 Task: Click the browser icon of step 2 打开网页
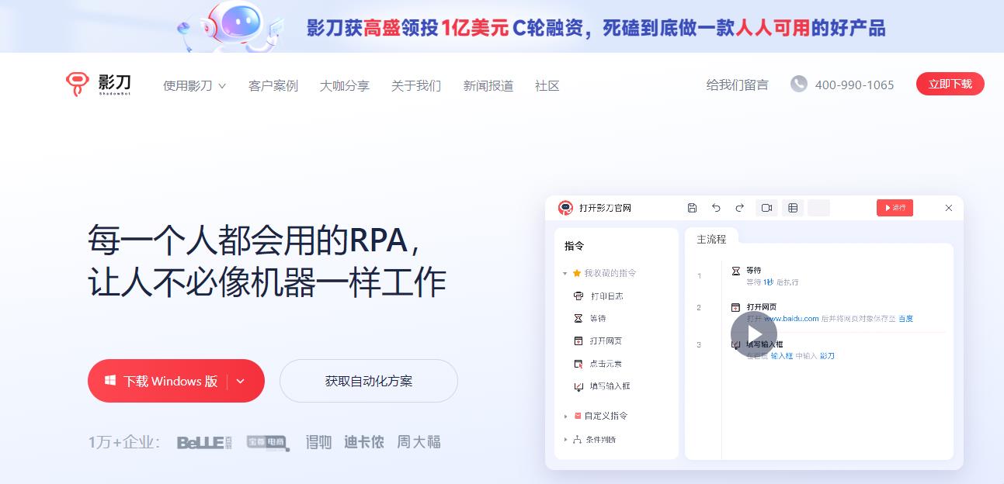[736, 307]
